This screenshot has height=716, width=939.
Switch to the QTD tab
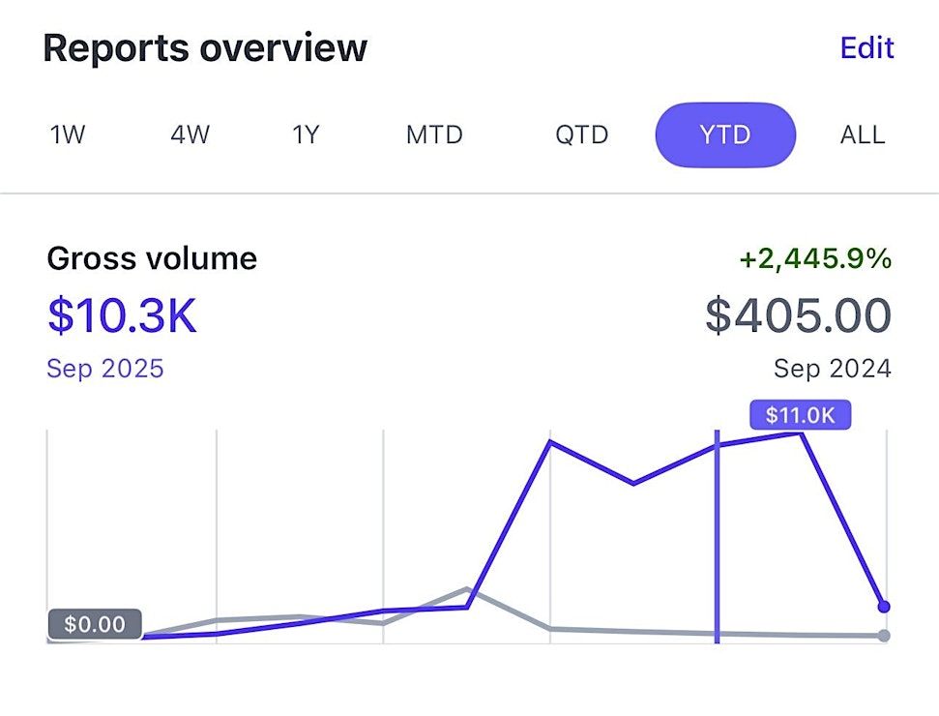581,134
